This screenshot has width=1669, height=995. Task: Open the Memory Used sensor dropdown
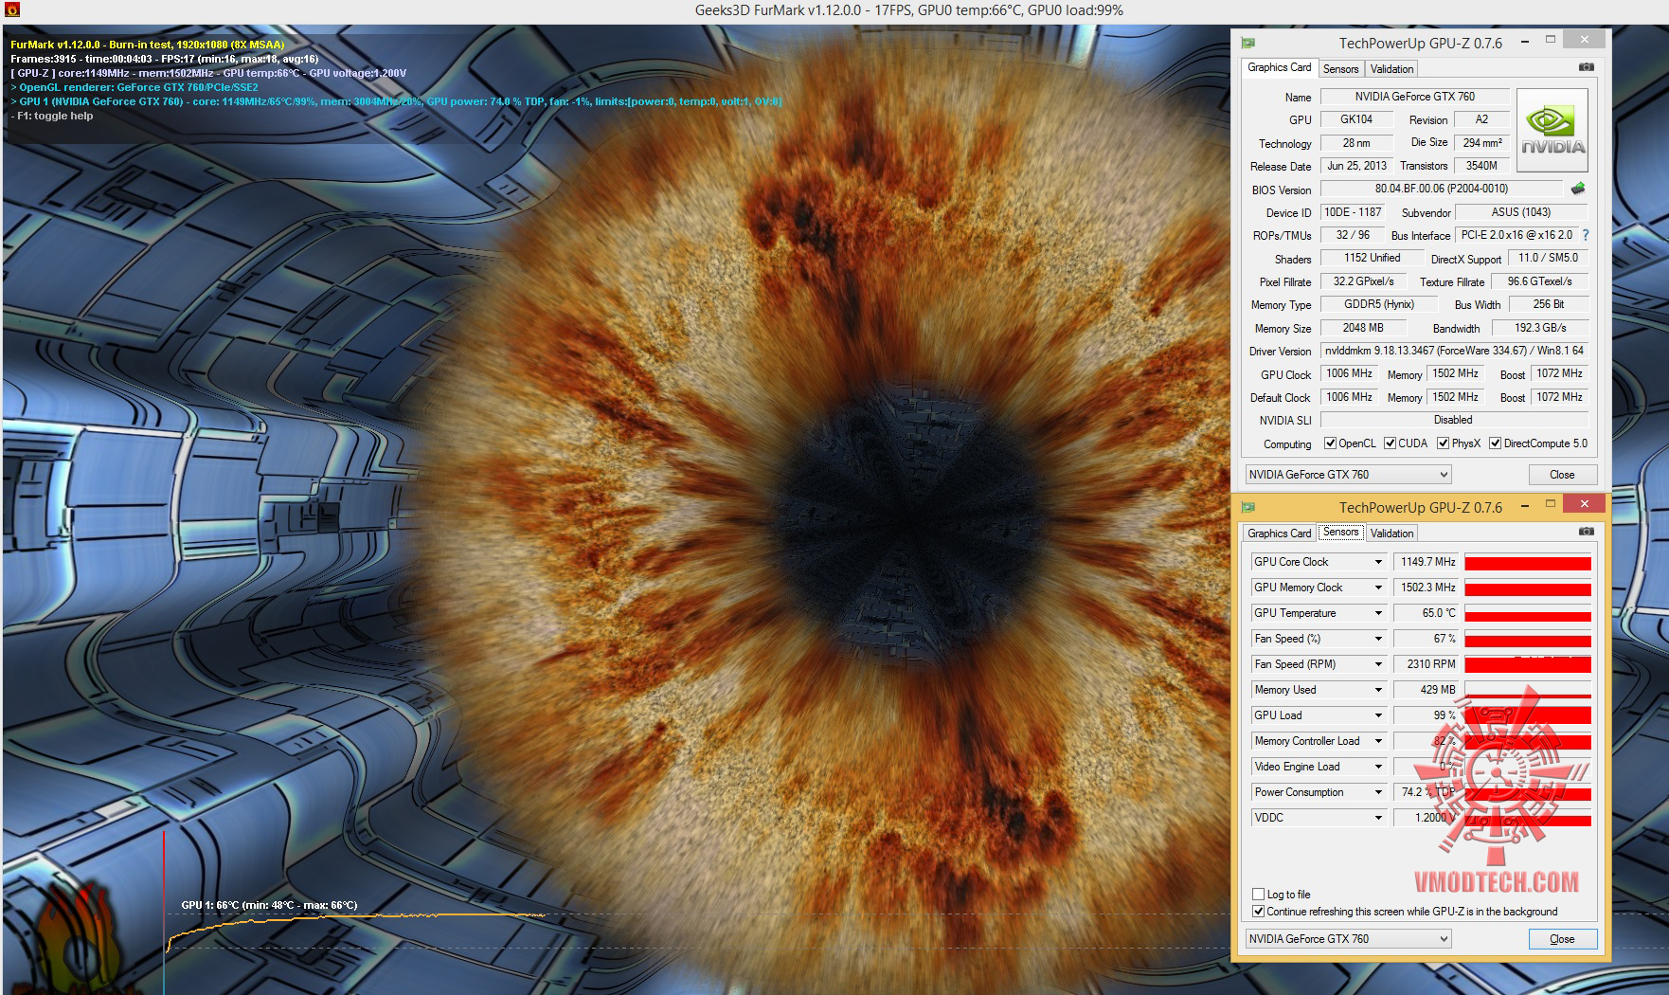pyautogui.click(x=1378, y=690)
